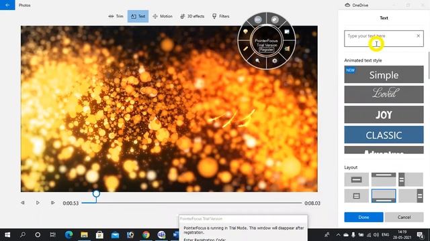Image resolution: width=430 pixels, height=241 pixels.
Task: Open the 3D effects tool
Action: (x=192, y=16)
